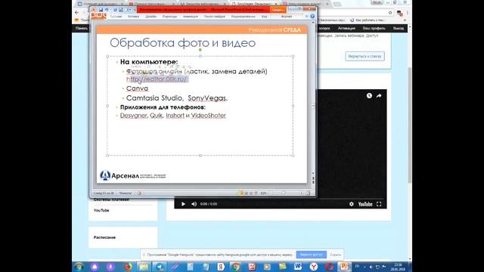
Task: Undo the last action in PowerPoint
Action: [x=107, y=10]
